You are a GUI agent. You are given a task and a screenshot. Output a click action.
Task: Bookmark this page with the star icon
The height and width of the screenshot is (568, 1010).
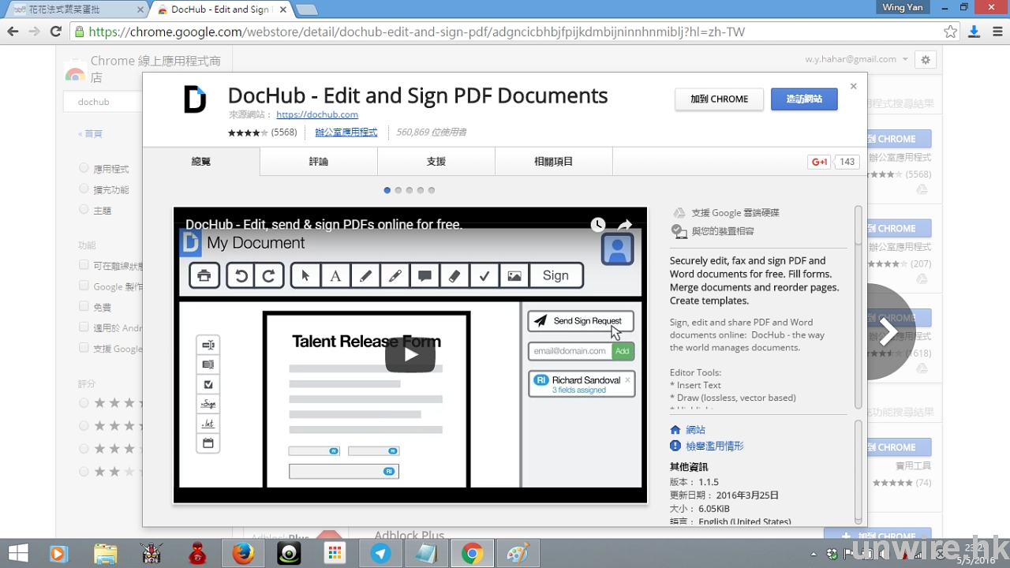coord(951,32)
